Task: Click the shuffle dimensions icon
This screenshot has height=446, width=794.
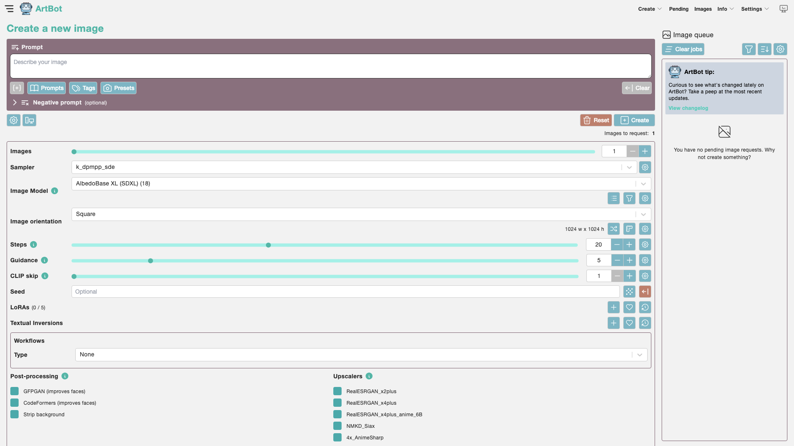Action: click(613, 229)
